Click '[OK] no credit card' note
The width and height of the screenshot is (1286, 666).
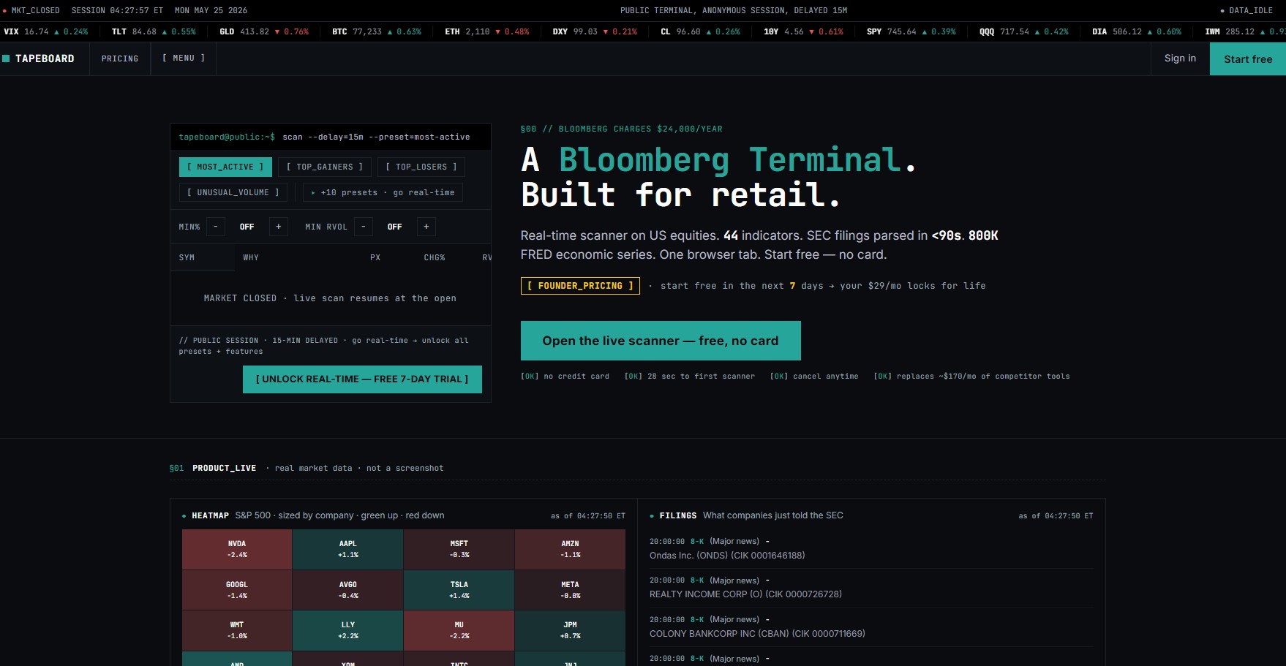[x=565, y=376]
